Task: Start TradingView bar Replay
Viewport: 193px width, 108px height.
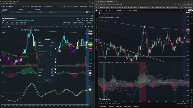Action: point(135,10)
